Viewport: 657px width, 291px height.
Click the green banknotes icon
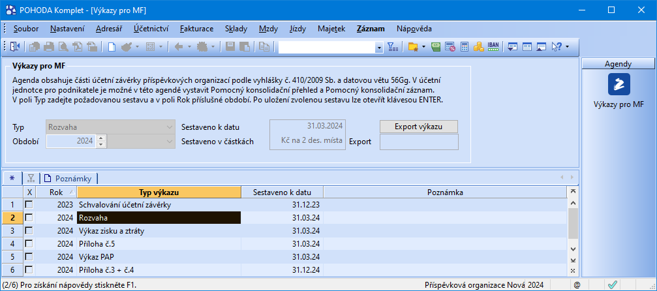436,47
